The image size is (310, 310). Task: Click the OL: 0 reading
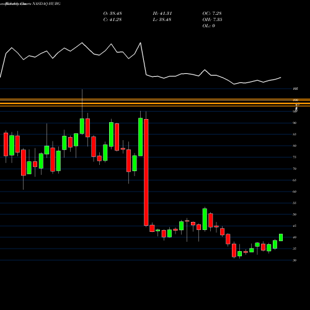[208, 26]
